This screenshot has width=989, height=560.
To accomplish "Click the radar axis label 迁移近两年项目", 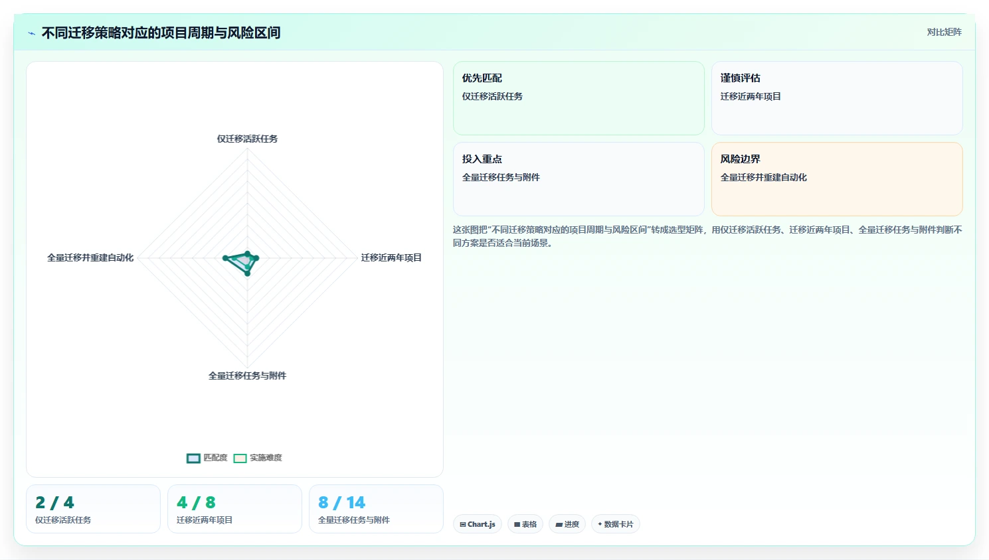I will pyautogui.click(x=391, y=257).
